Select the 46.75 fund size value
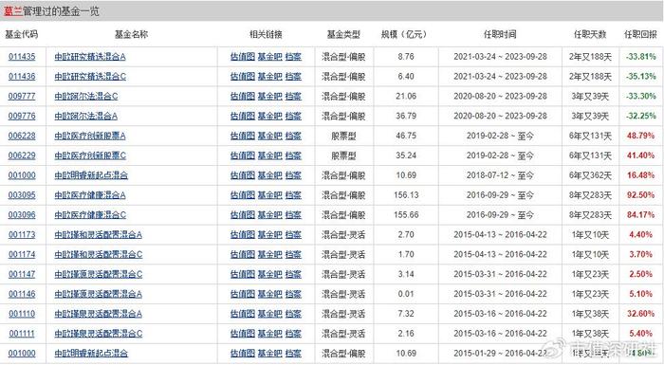664x365 pixels. (x=406, y=136)
